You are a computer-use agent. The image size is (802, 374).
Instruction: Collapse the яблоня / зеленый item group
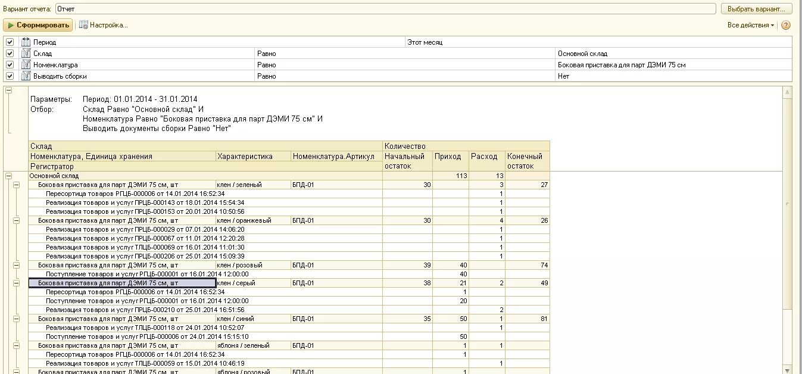[x=16, y=345]
